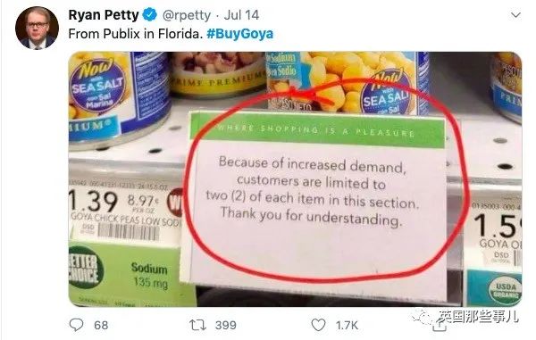Open the Jul 14 timestamp link
The height and width of the screenshot is (340, 536).
coord(241,15)
